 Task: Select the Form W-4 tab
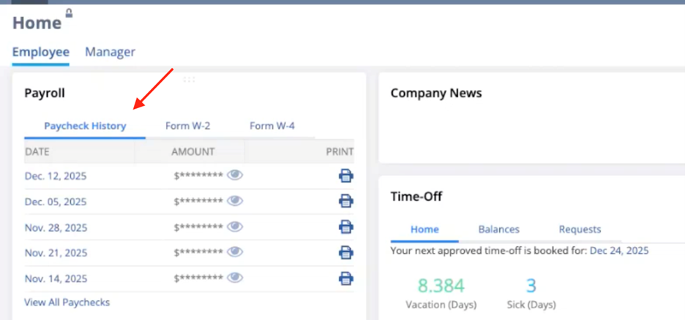pos(272,126)
